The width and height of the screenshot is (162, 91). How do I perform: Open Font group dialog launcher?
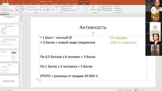pyautogui.click(x=46, y=12)
